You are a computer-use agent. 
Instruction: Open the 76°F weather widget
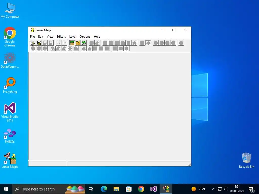click(x=199, y=189)
